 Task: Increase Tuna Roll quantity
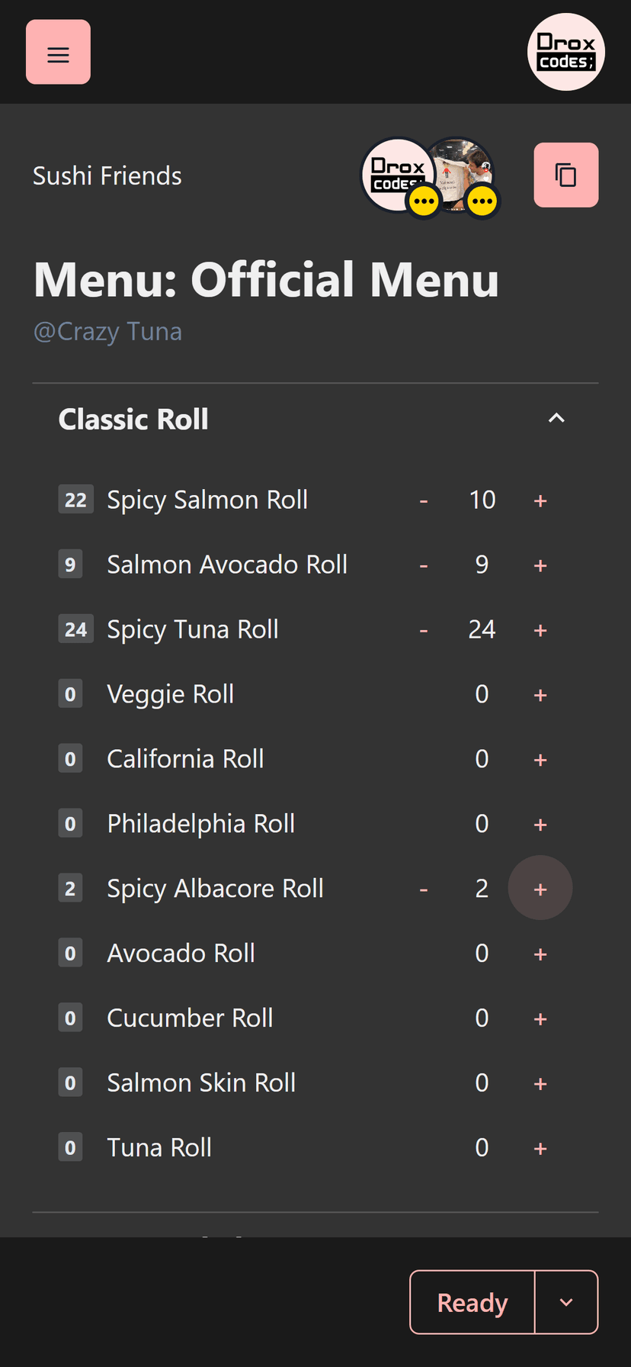[x=540, y=1148]
